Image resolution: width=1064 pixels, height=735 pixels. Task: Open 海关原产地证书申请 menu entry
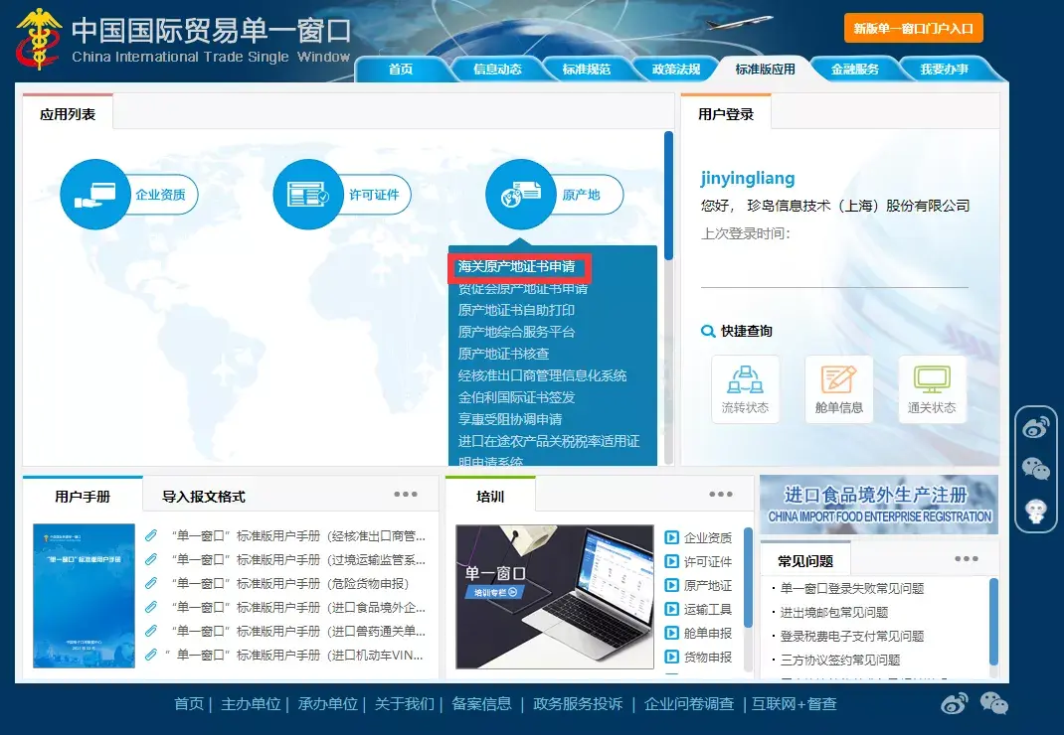click(516, 266)
